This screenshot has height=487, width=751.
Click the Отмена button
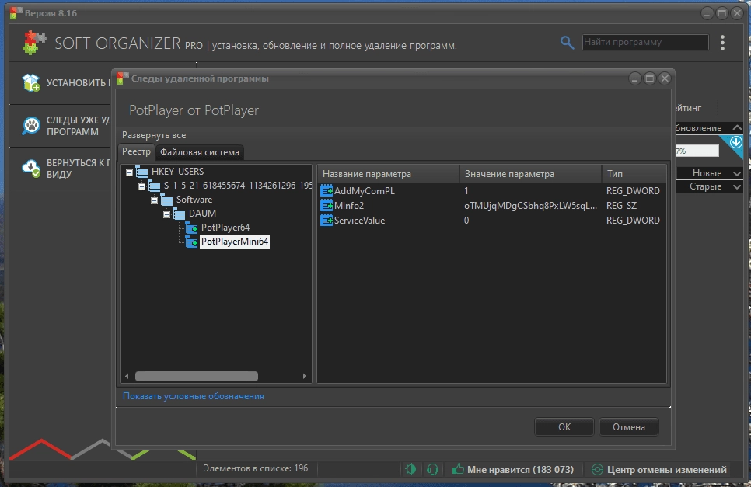coord(629,426)
